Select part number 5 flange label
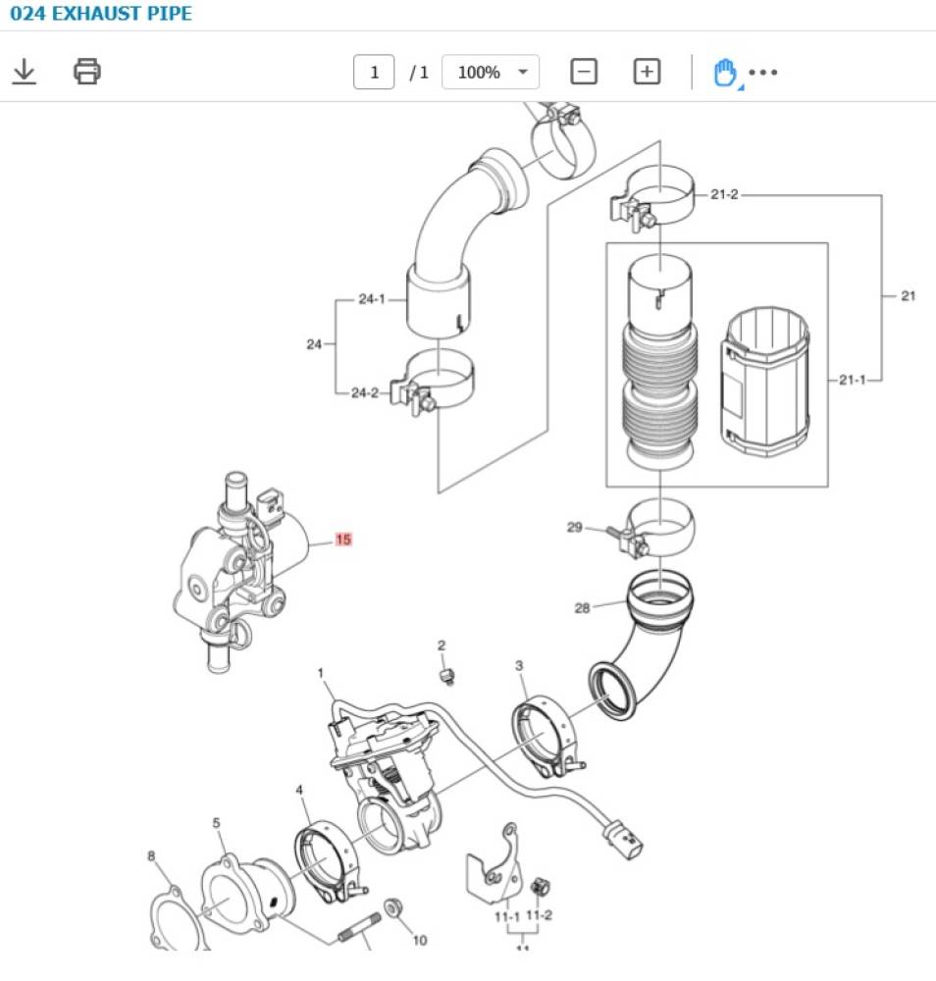The height and width of the screenshot is (981, 936). [217, 823]
